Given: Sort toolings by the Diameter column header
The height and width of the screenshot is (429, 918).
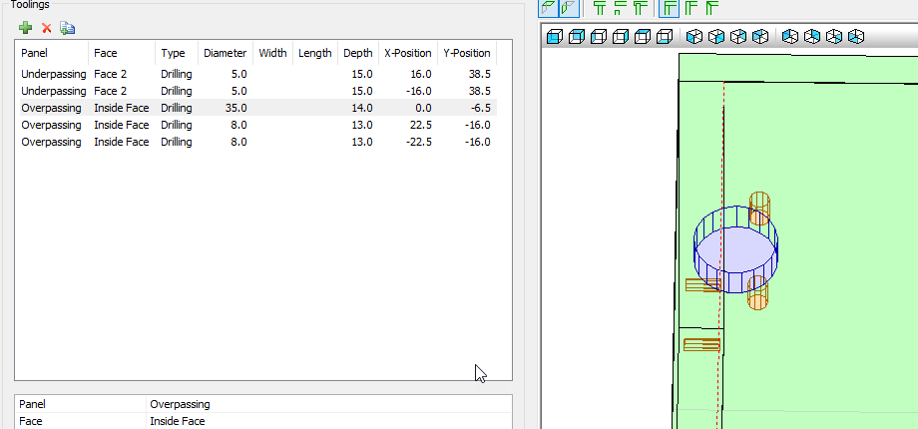Looking at the screenshot, I should pos(226,53).
